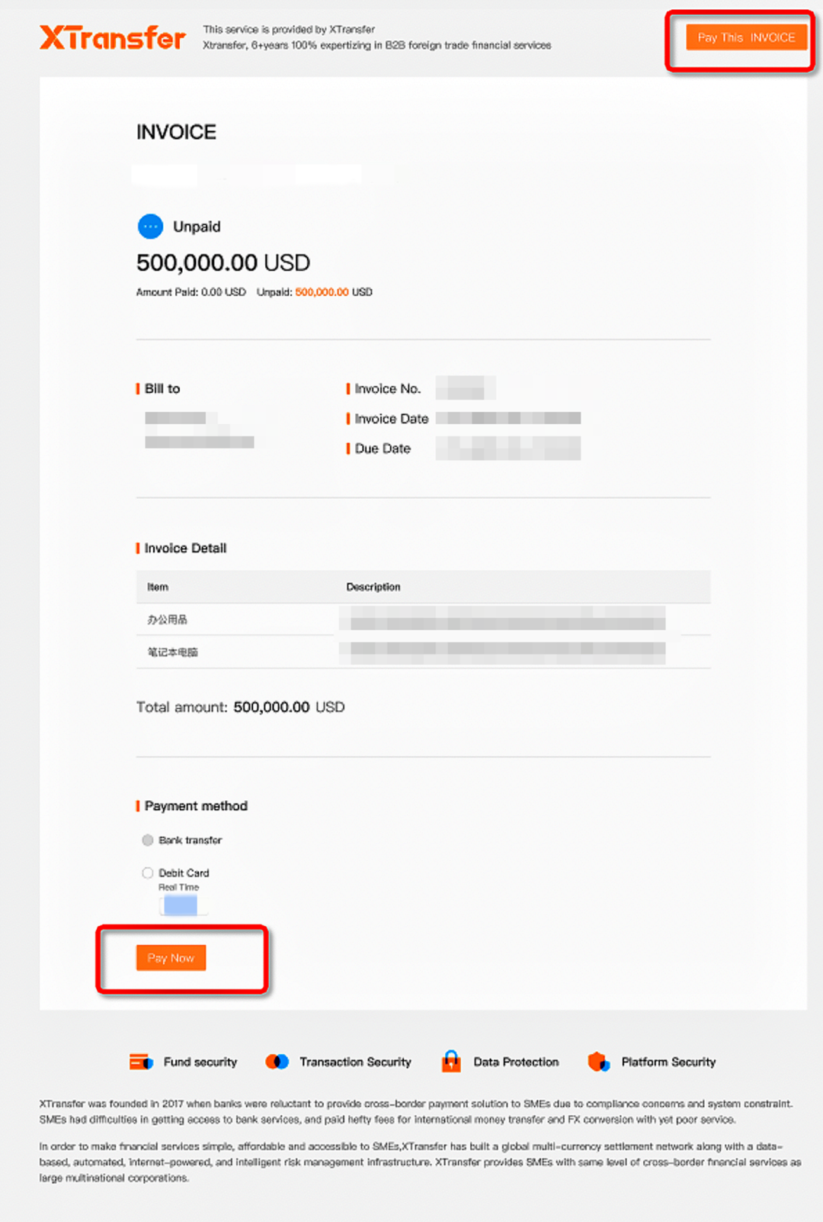This screenshot has width=823, height=1222.
Task: Select the Debit Card radio option
Action: pos(148,873)
